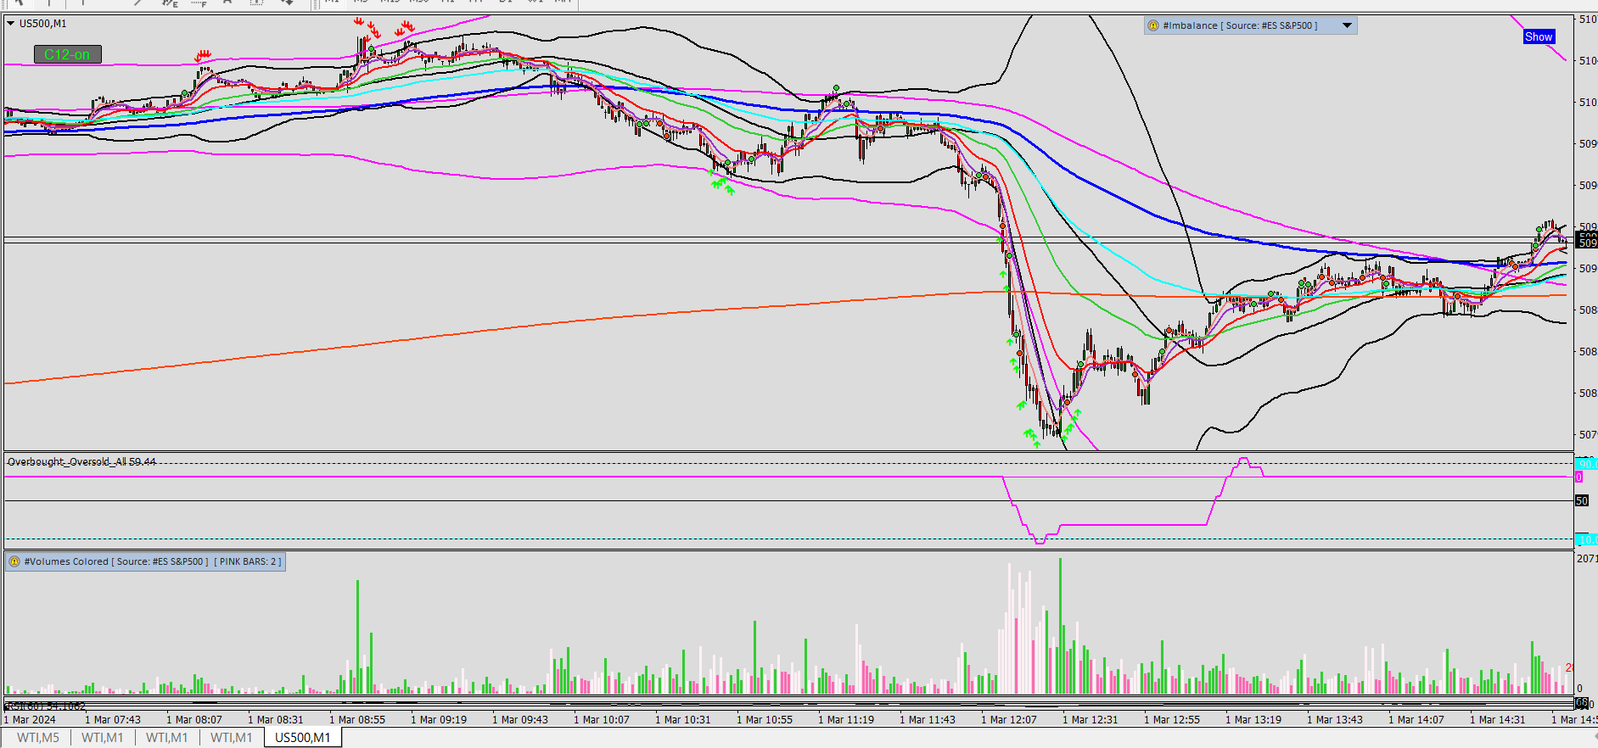Image resolution: width=1598 pixels, height=748 pixels.
Task: Click the 1 Mar 08:31 time label
Action: tap(276, 719)
